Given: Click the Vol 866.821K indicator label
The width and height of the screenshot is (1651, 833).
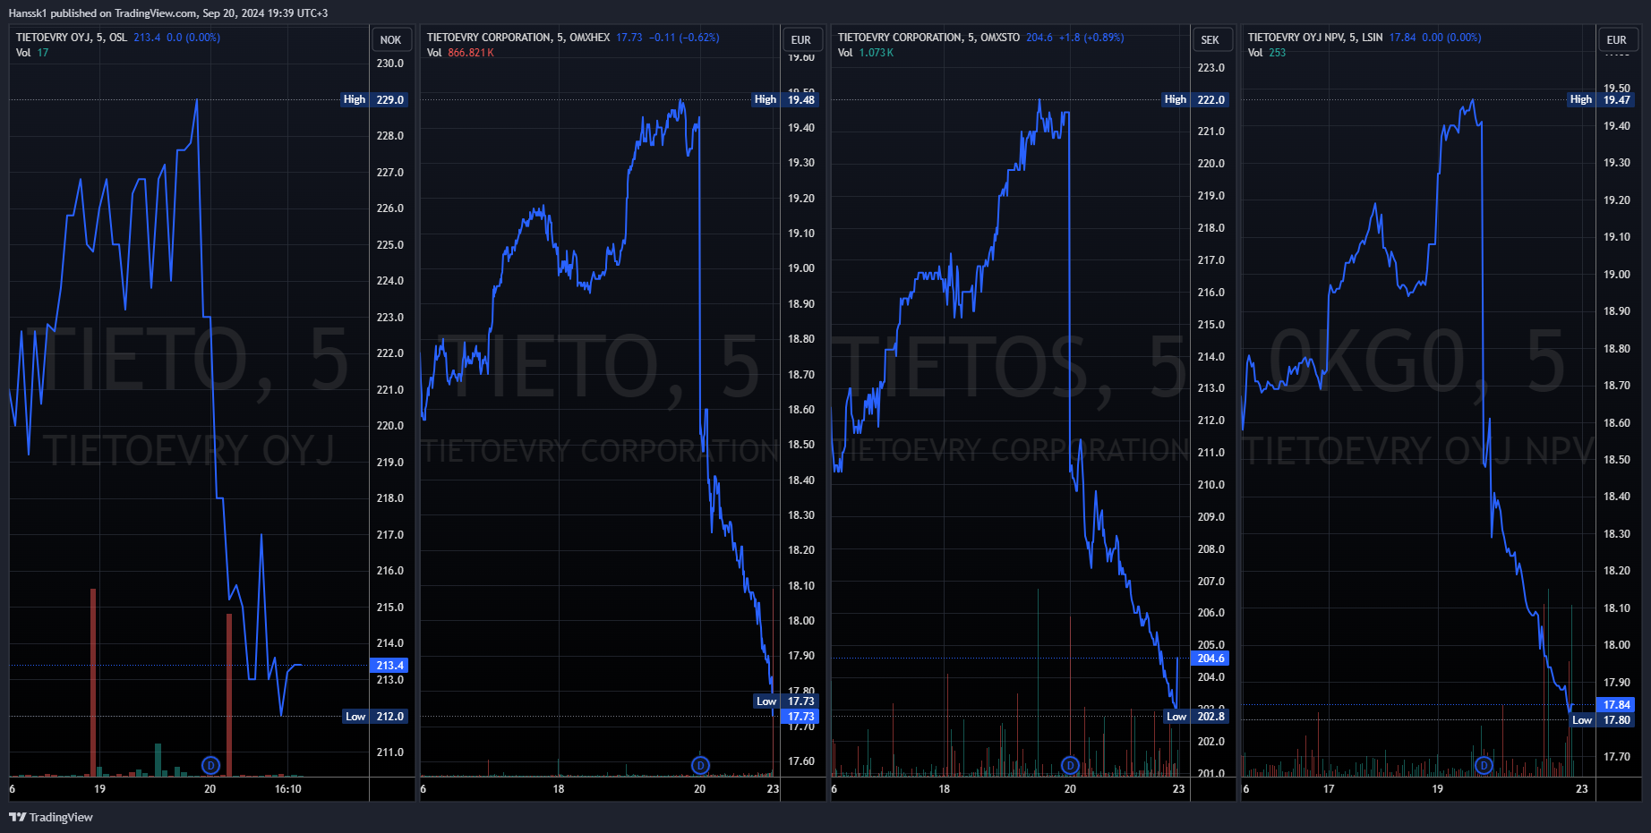Looking at the screenshot, I should tap(460, 53).
